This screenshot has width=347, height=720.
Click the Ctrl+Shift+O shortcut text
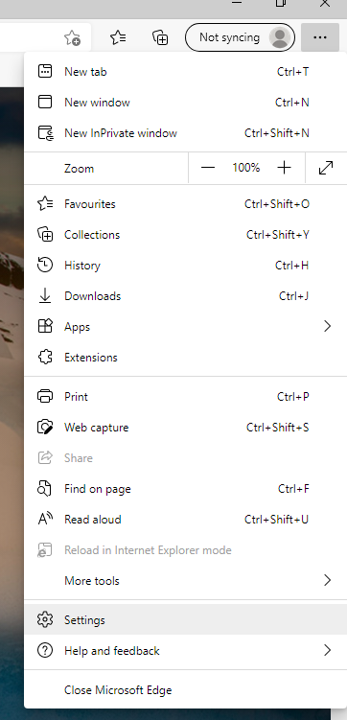point(277,204)
